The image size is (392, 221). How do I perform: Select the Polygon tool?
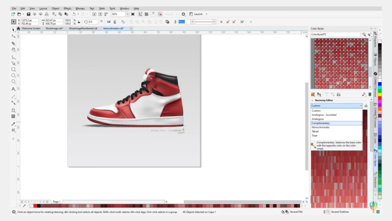[x=13, y=81]
